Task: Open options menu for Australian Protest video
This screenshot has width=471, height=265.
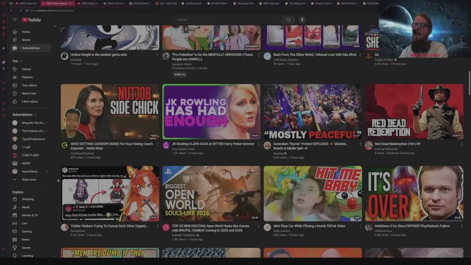Action: point(360,144)
